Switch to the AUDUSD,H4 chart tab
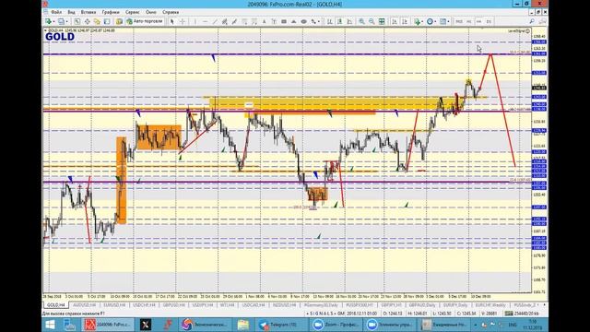This screenshot has width=590, height=332. coord(84,305)
